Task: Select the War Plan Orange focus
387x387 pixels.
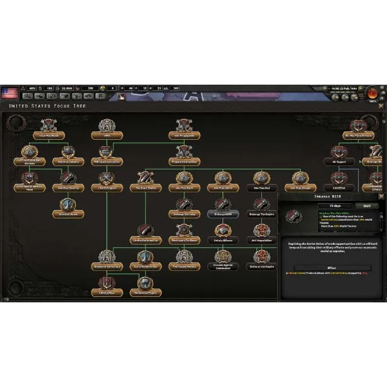Action: 301,183
